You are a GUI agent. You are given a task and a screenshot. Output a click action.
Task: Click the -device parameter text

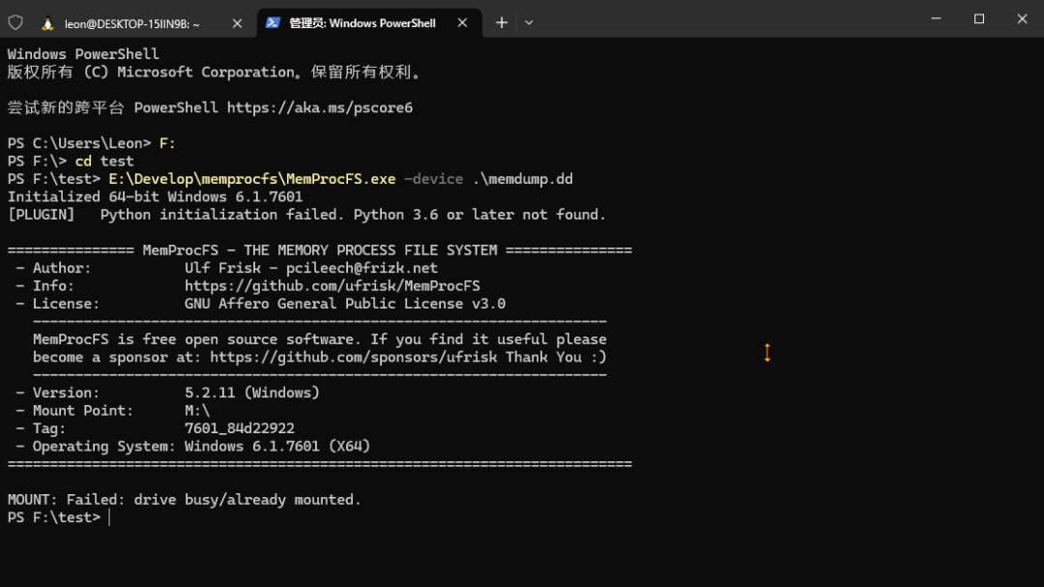(x=433, y=179)
